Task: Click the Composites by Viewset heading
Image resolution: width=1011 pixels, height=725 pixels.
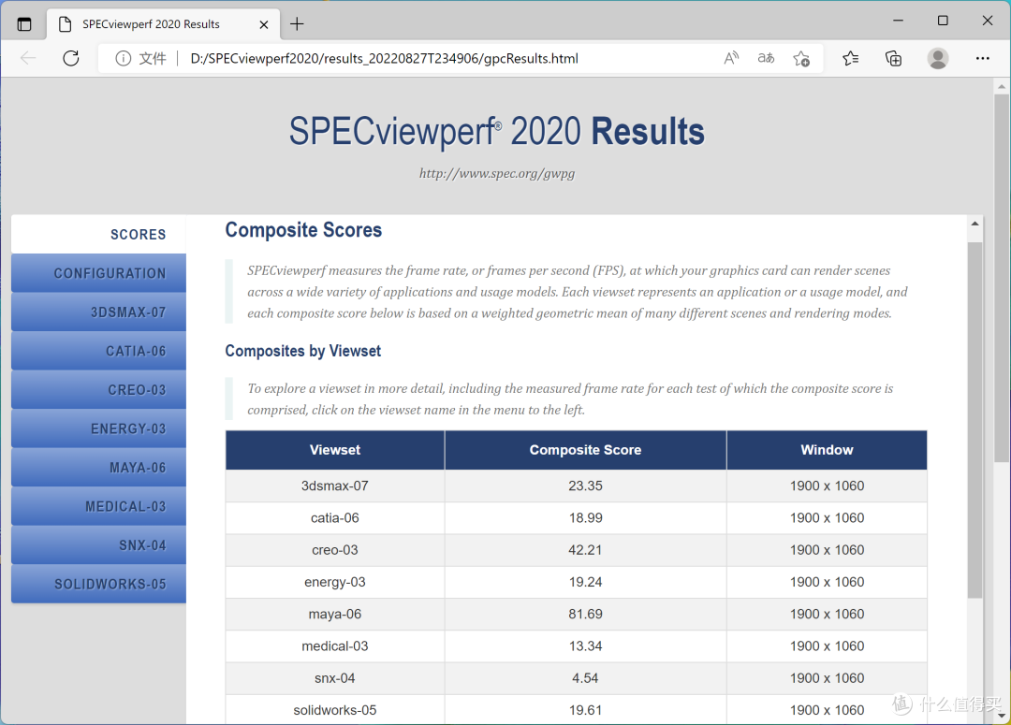Action: 303,351
